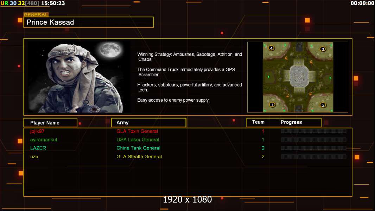Click the Progress column header

[x=291, y=122]
